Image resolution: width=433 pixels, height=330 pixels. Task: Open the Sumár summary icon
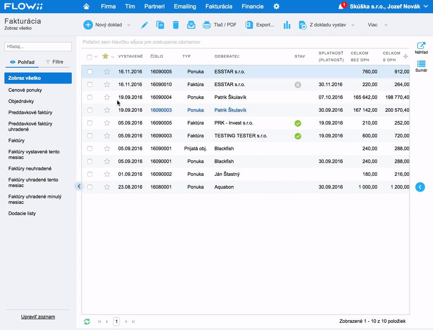pos(421,64)
